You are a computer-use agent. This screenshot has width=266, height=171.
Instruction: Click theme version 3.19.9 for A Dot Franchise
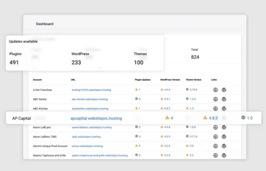193,89
